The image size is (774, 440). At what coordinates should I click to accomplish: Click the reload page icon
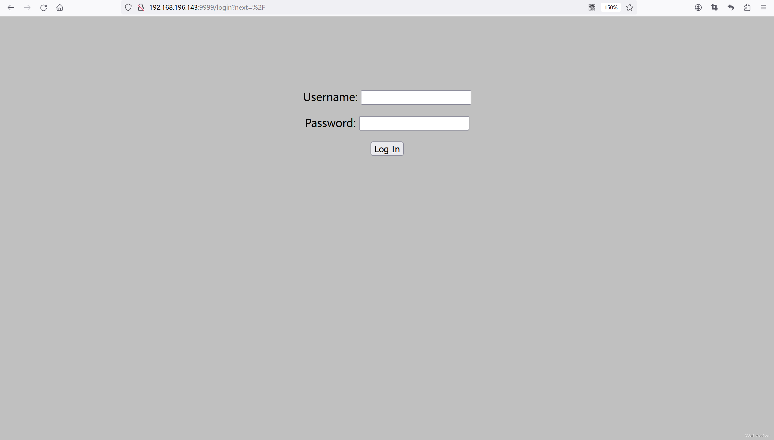point(44,8)
